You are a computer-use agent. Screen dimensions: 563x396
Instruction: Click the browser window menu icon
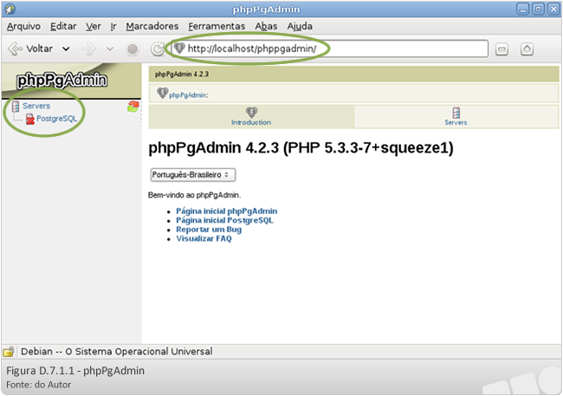(10, 9)
